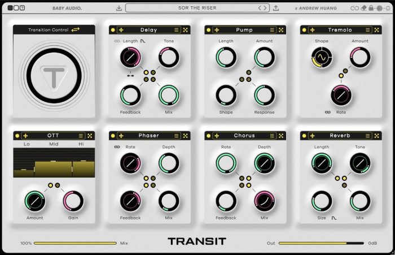Select previous preset arrow

coord(260,8)
